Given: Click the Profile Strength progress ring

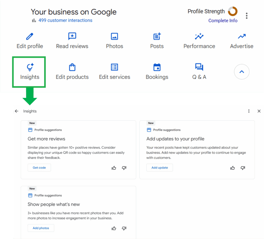Looking at the screenshot, I should (233, 11).
